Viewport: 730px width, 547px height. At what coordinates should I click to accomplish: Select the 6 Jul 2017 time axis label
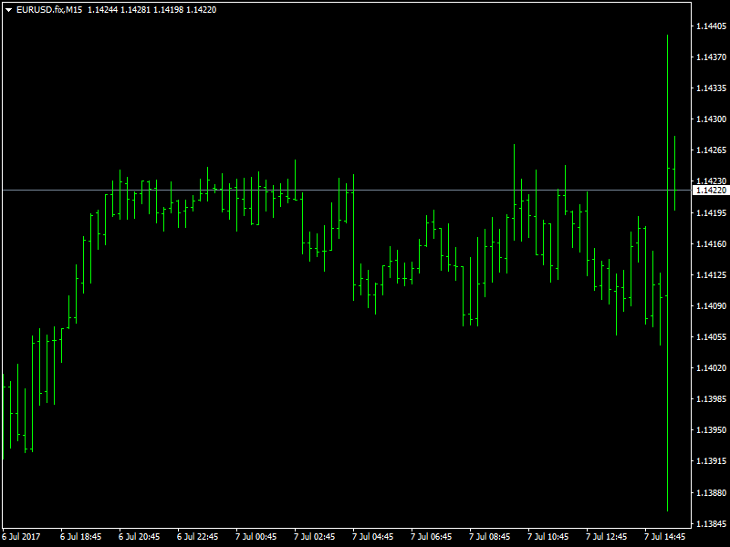[x=21, y=537]
